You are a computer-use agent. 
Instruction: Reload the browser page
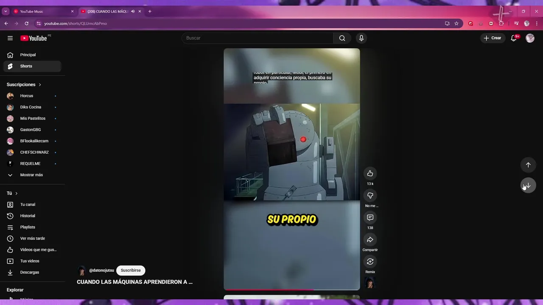pyautogui.click(x=27, y=23)
